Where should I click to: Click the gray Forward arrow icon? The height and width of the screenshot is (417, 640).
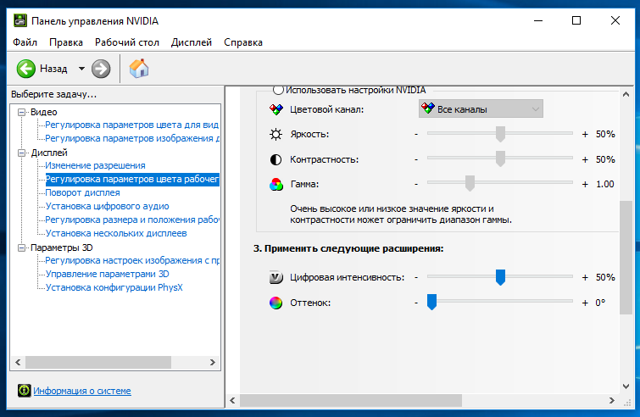[x=101, y=69]
